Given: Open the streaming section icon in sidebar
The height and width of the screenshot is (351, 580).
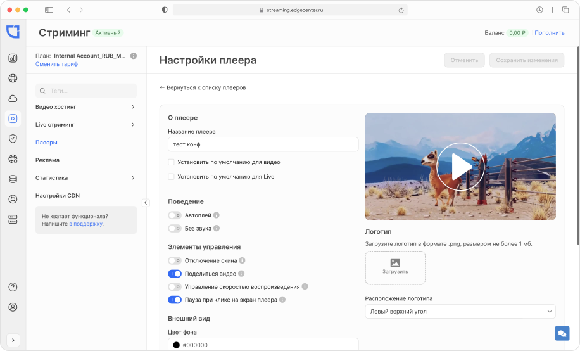Looking at the screenshot, I should pyautogui.click(x=13, y=118).
